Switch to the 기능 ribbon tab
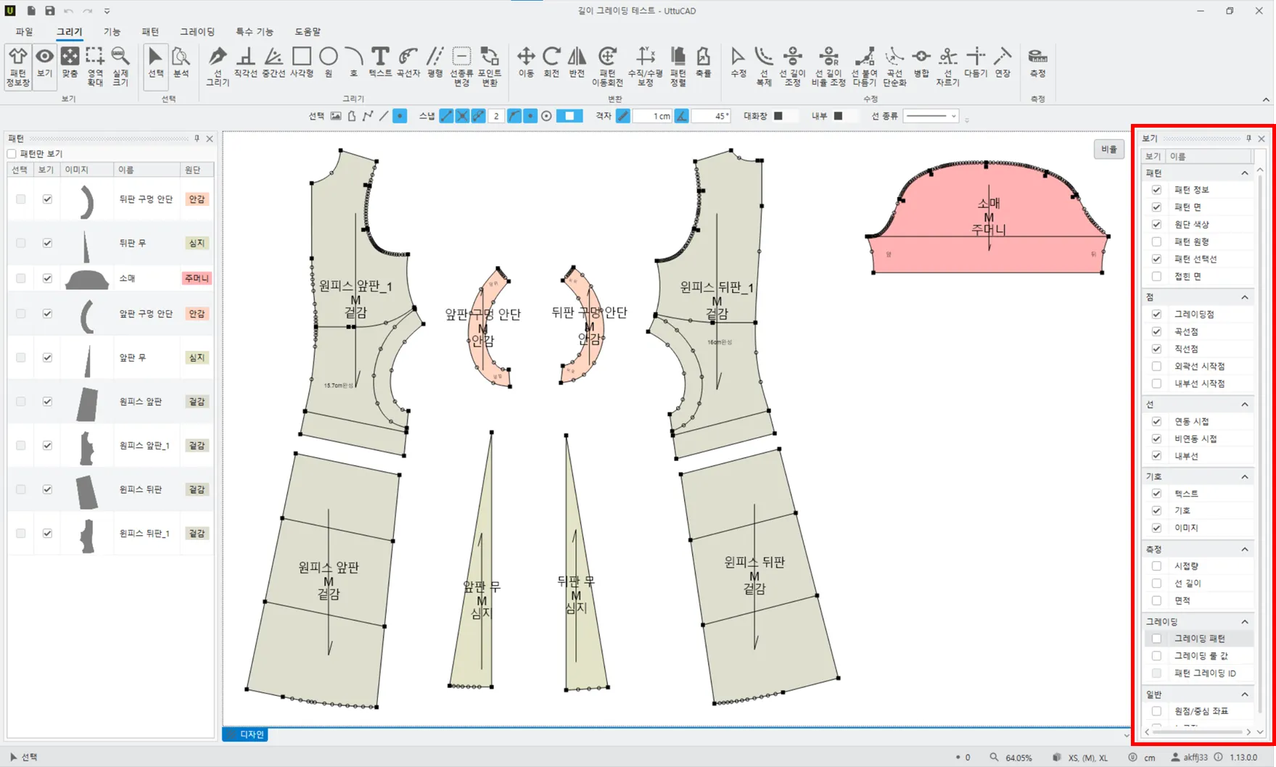This screenshot has width=1276, height=767. pyautogui.click(x=112, y=32)
